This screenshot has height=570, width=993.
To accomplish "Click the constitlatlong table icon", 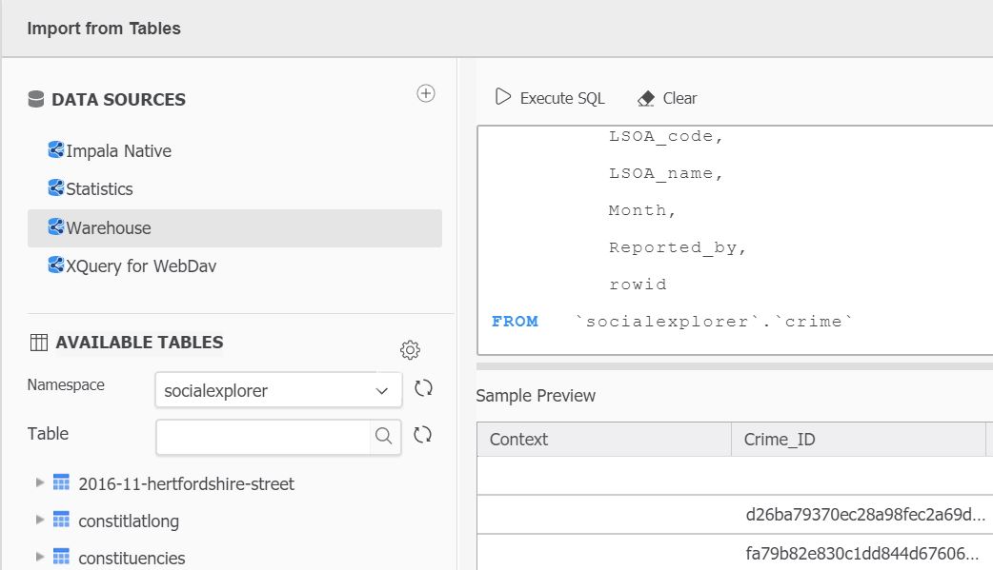I will 61,521.
